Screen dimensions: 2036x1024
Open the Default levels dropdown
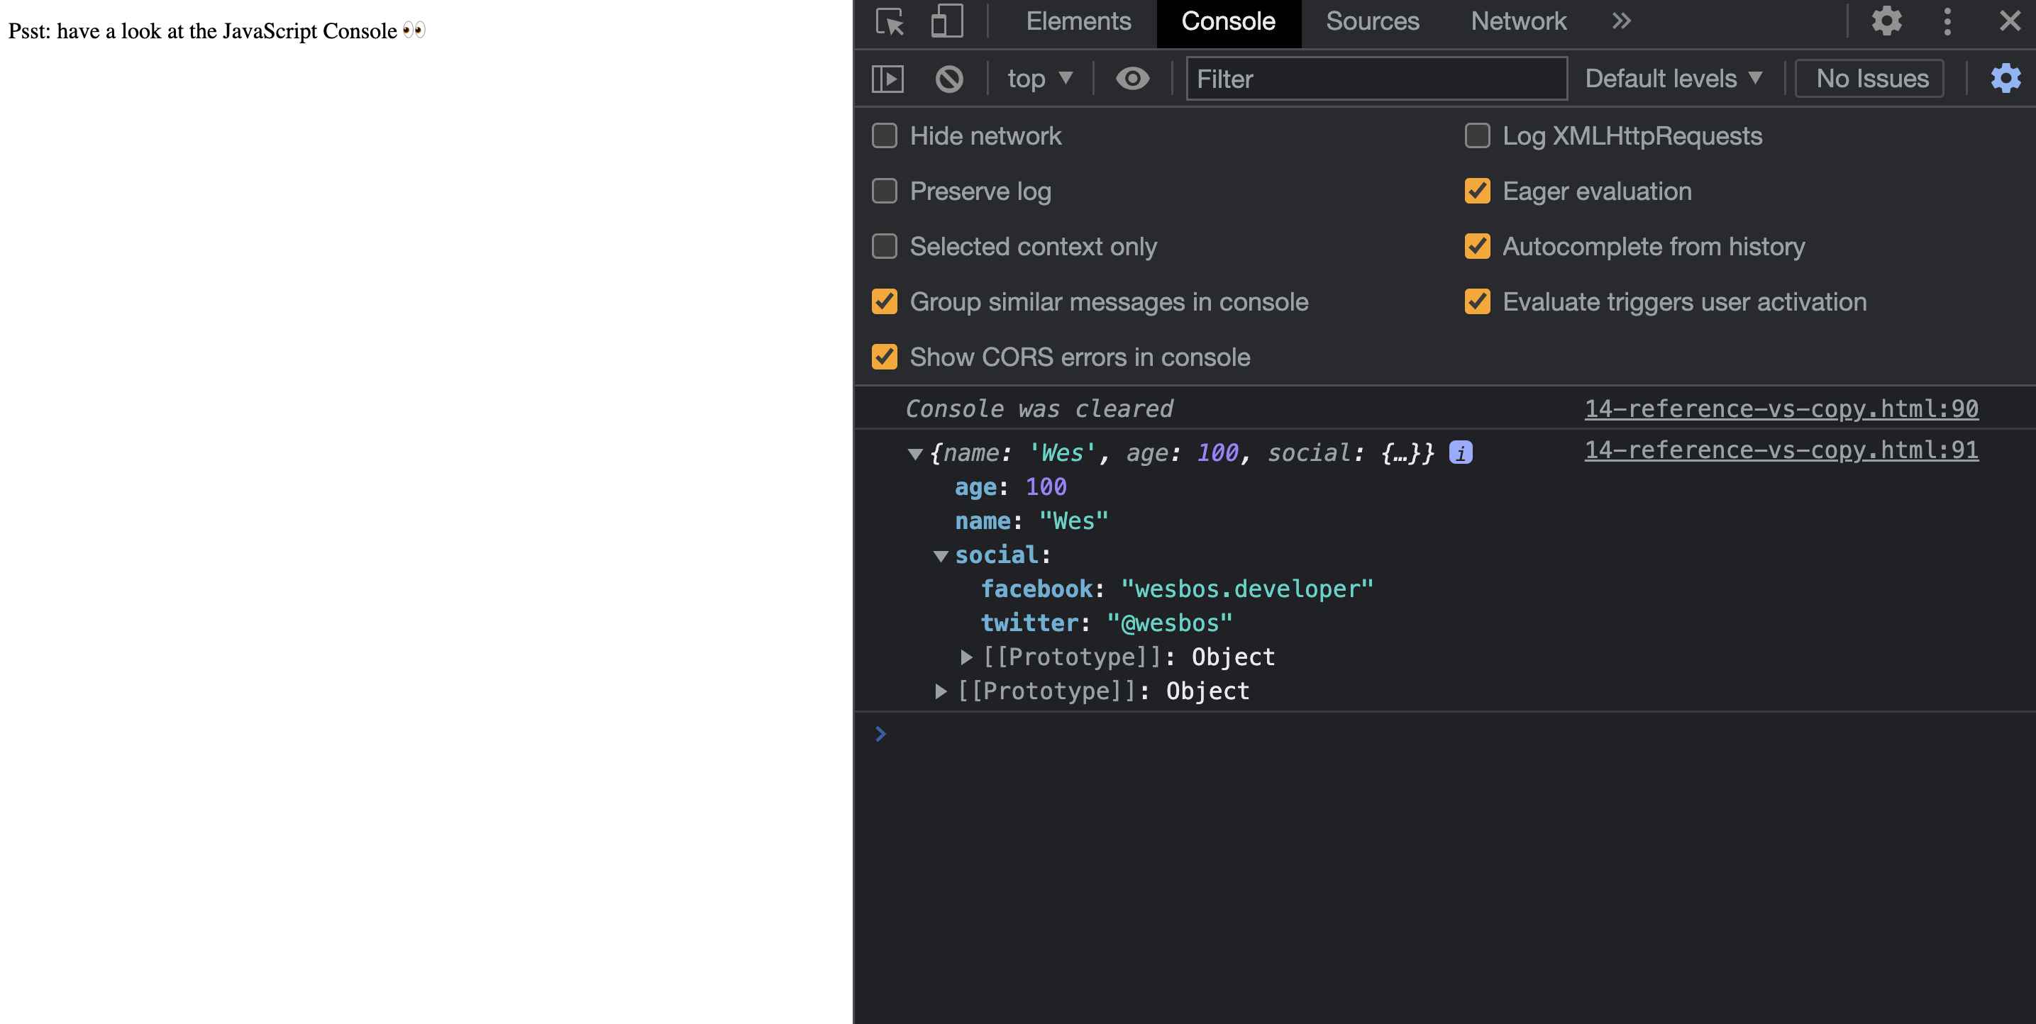point(1673,79)
